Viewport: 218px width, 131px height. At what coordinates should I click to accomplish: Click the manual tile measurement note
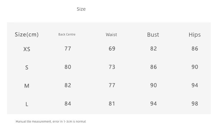[x=51, y=121]
